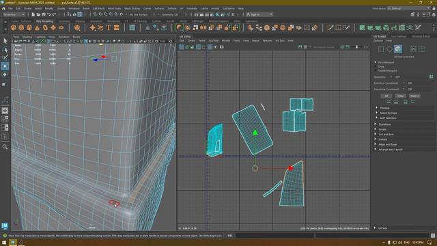
Task: Open the Mesh Tools menu
Action: coord(114,8)
